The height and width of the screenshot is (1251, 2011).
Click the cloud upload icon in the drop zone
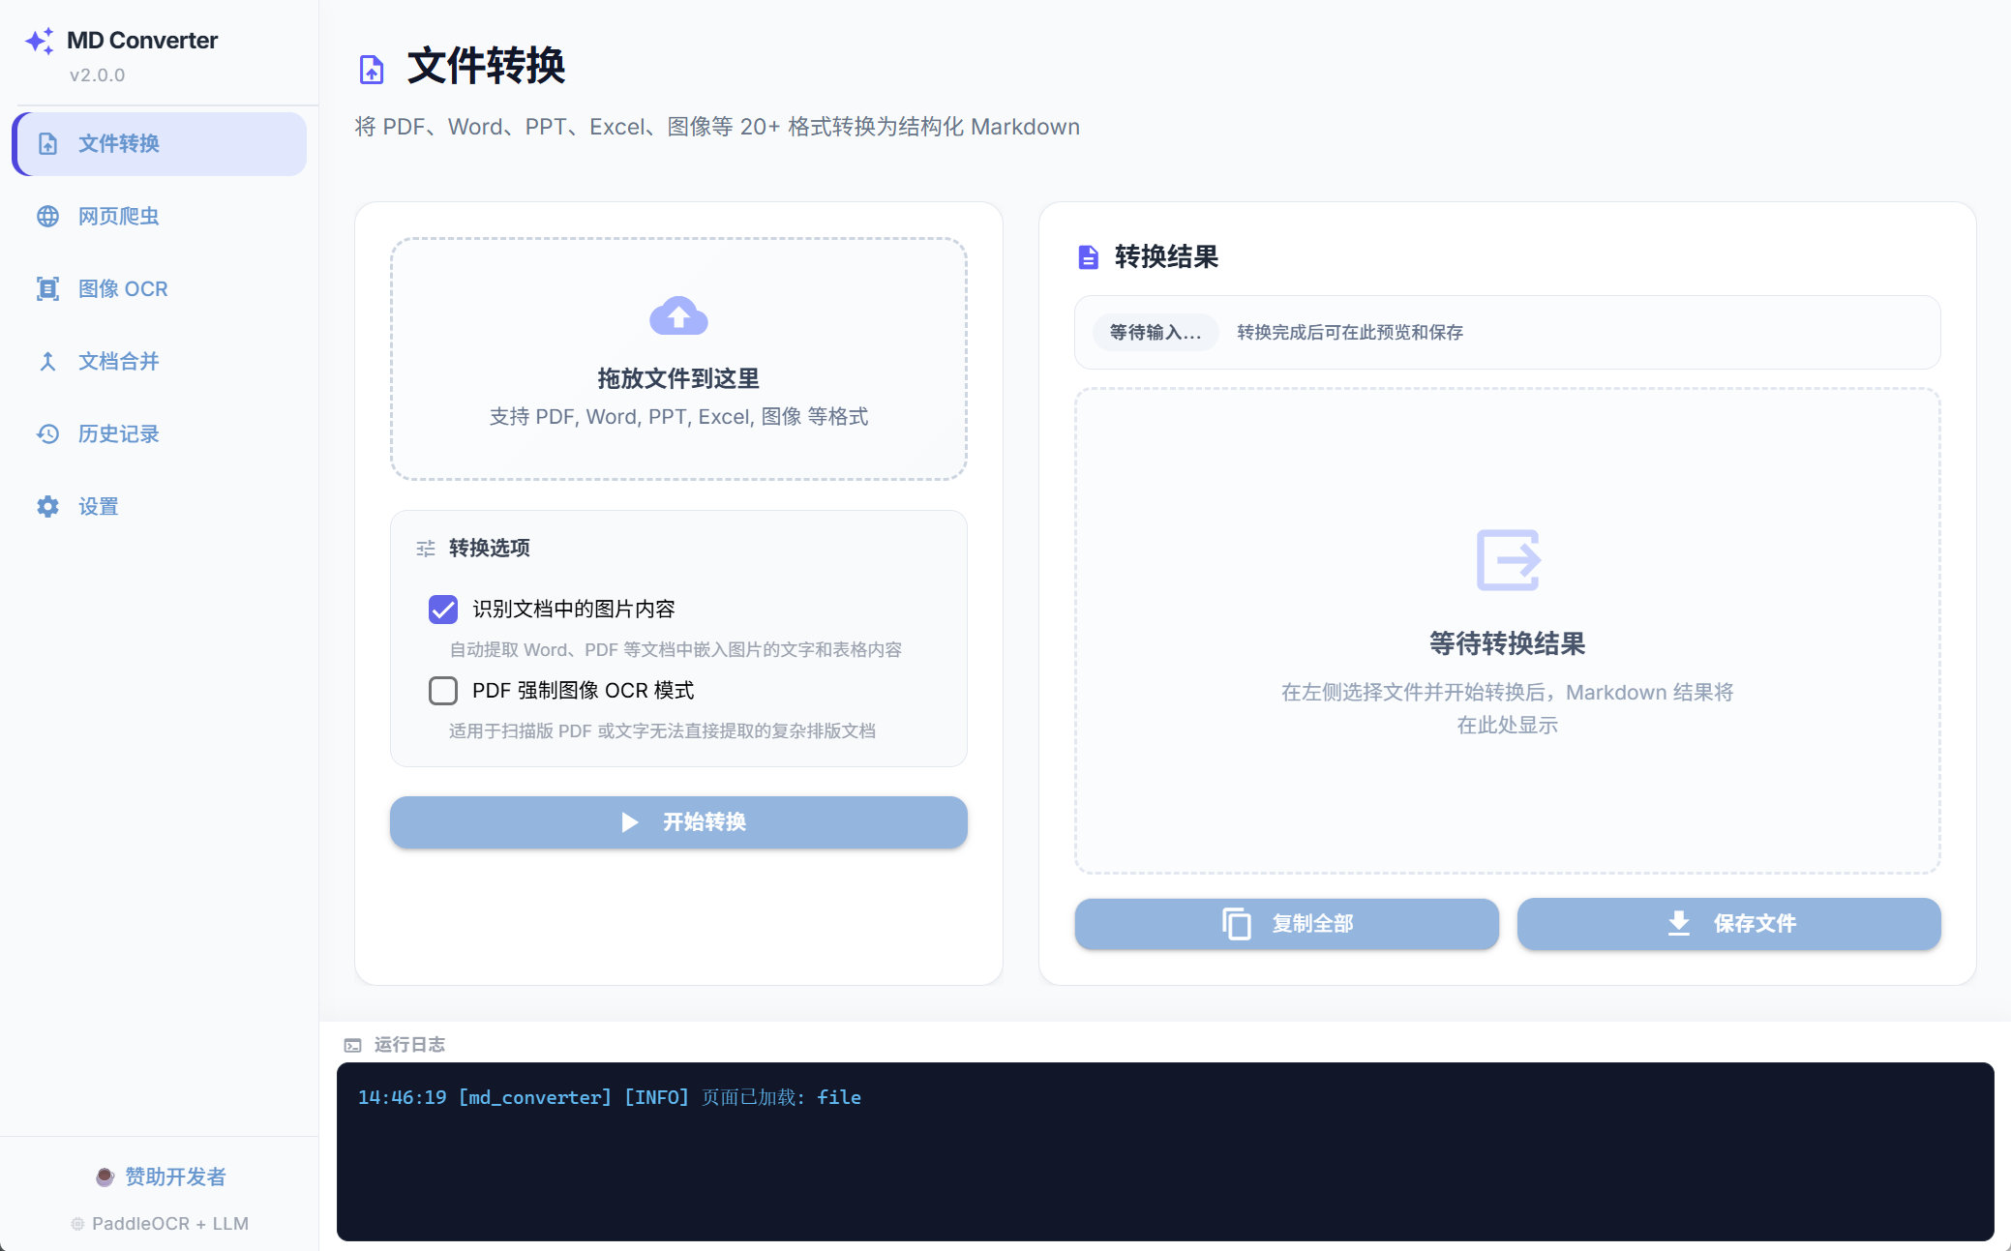[x=678, y=315]
